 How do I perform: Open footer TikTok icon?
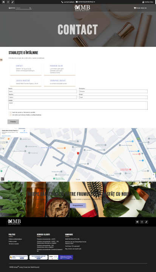(x=146, y=222)
